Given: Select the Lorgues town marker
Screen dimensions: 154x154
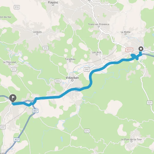Looking at the screenshot, I should [37, 34].
